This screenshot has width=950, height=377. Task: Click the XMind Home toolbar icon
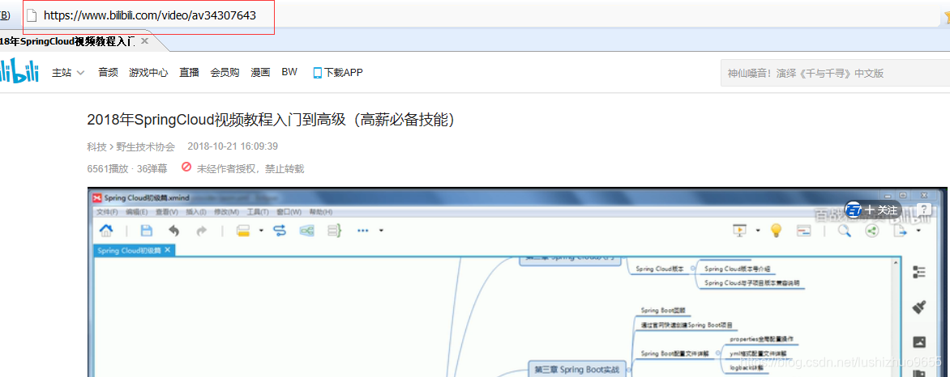point(106,230)
